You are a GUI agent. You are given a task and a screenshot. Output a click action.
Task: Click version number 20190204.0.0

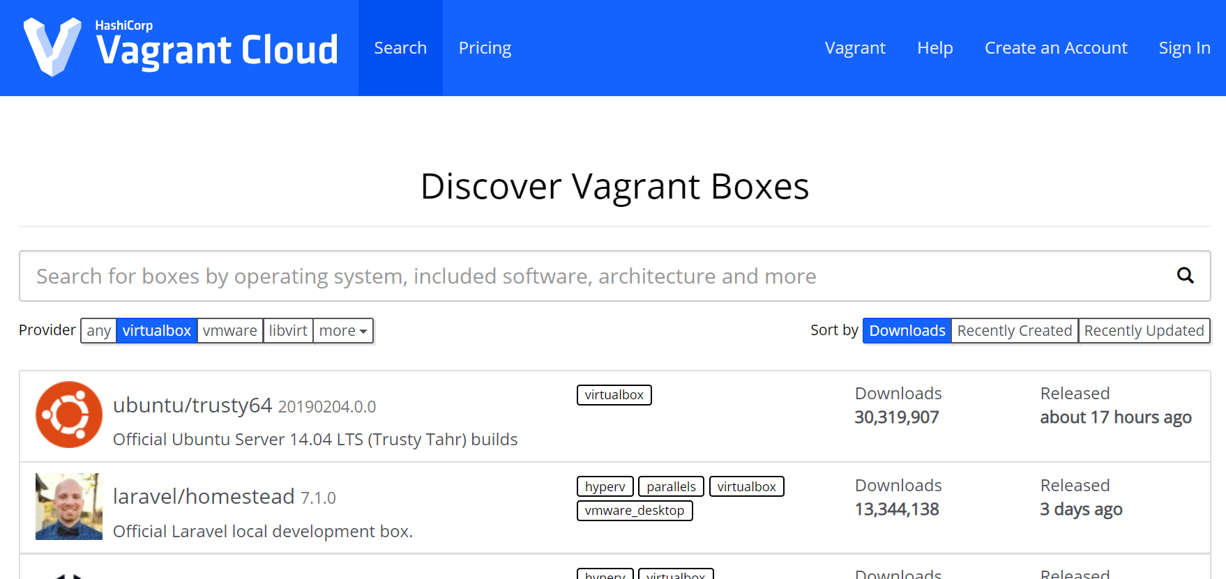pos(327,406)
